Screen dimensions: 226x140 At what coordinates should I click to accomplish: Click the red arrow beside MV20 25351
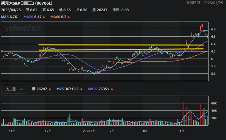[112, 89]
